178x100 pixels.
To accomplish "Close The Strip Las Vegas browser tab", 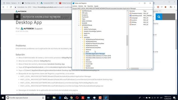I will coord(38,3).
